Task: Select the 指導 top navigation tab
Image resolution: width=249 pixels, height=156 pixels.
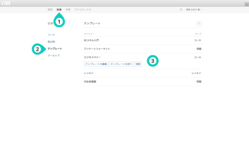Action: click(x=59, y=10)
